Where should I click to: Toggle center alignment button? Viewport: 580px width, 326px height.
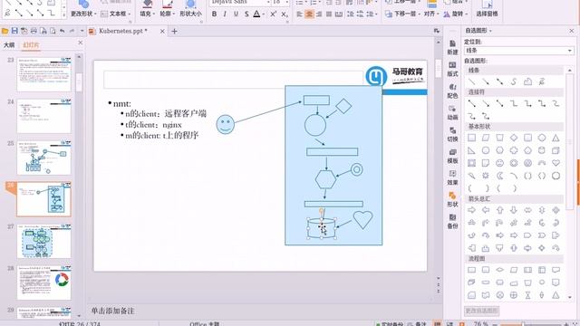(309, 14)
